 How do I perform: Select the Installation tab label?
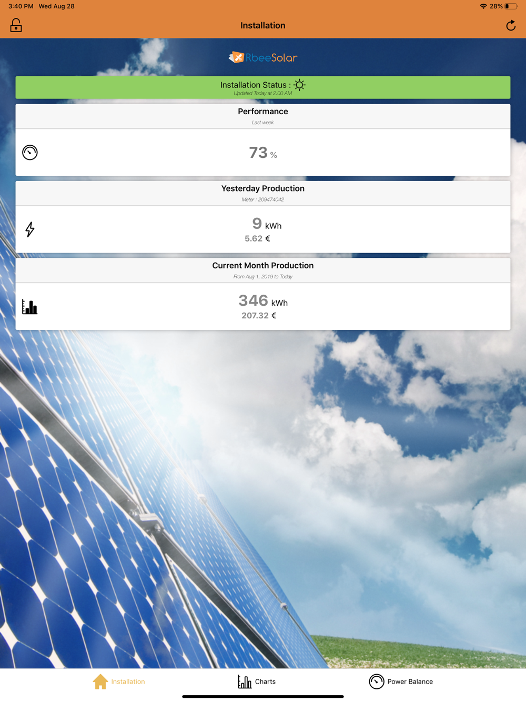(128, 681)
